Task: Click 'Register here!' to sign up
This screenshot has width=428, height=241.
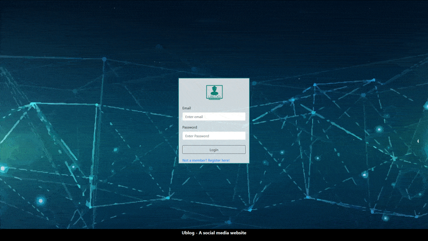Action: coord(219,160)
